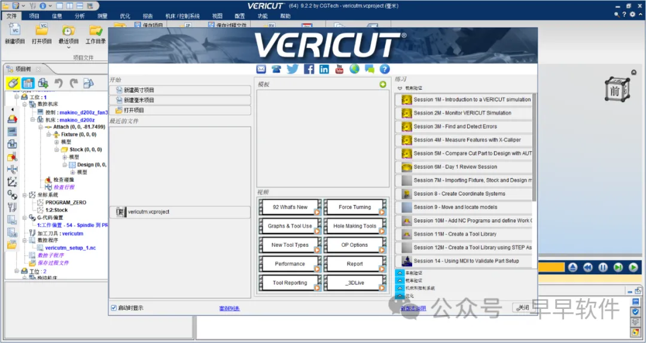The width and height of the screenshot is (646, 343).
Task: Open the YouTube icon link
Action: 339,69
